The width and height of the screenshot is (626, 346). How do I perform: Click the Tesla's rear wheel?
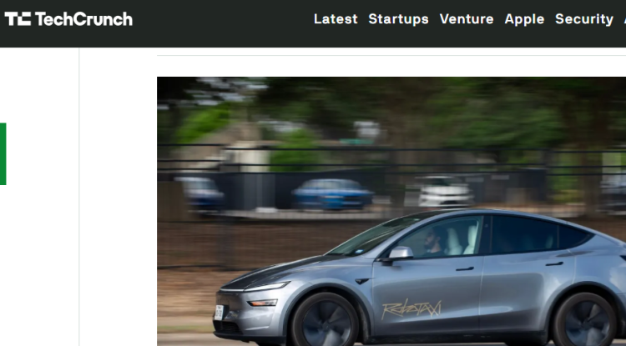pyautogui.click(x=584, y=320)
